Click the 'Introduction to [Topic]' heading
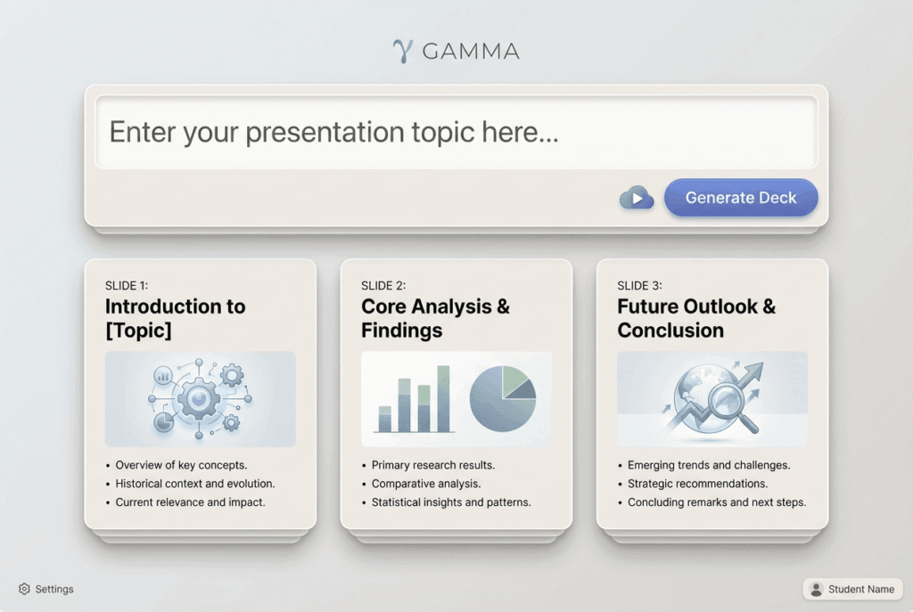Screen dimensions: 913x612 pos(175,318)
